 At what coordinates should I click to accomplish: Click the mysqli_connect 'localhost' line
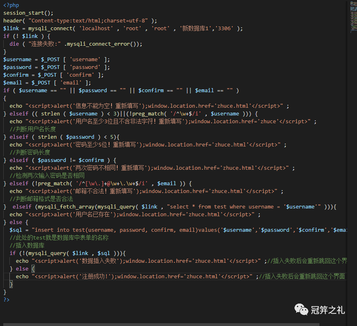pyautogui.click(x=123, y=29)
